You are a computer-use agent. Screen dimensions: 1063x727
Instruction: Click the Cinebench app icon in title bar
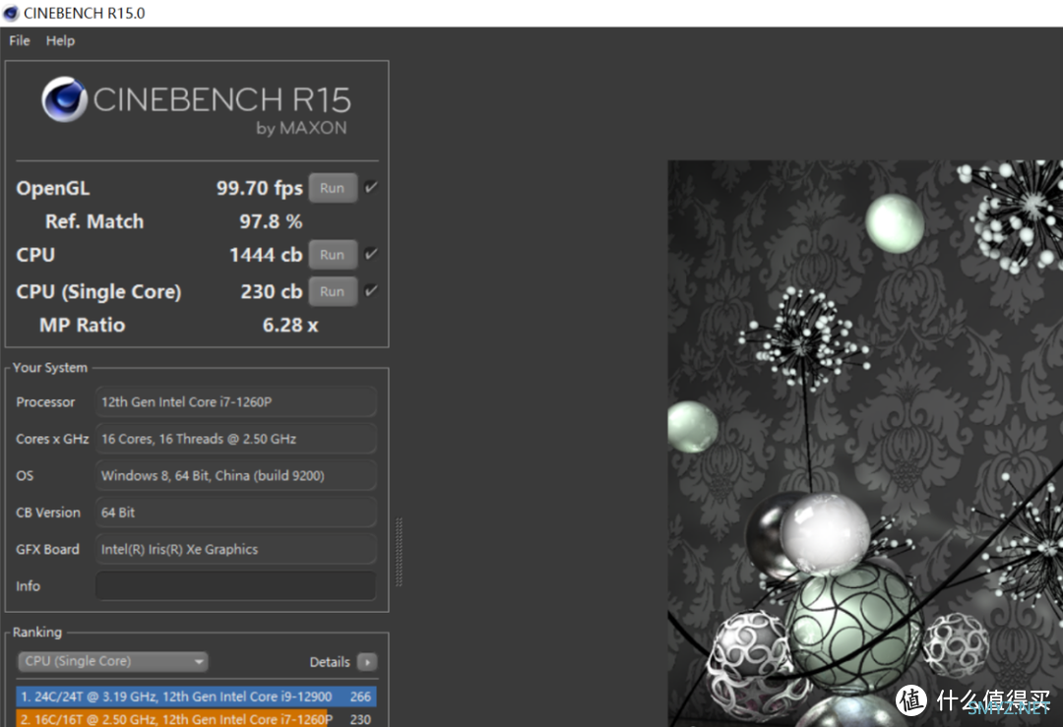pyautogui.click(x=11, y=13)
